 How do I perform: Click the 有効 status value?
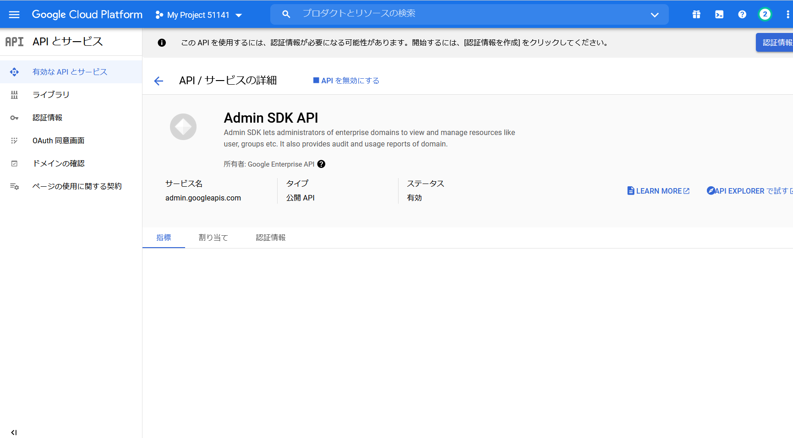pos(415,198)
